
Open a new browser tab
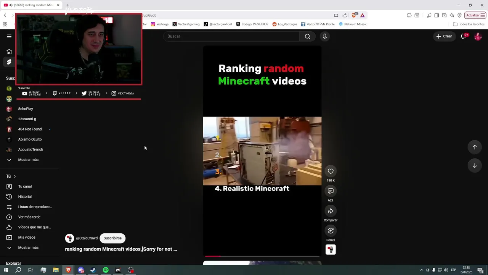(x=67, y=5)
